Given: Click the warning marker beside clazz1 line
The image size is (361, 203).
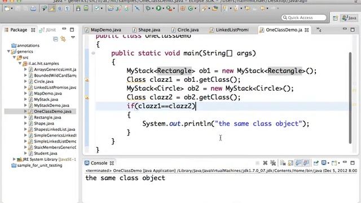Looking at the screenshot, I should click(x=87, y=80).
